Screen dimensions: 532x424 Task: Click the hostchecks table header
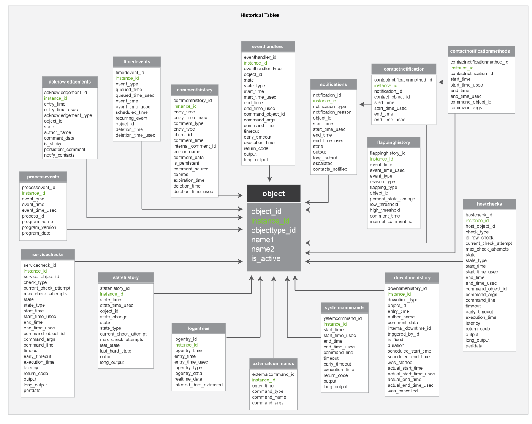(x=489, y=204)
